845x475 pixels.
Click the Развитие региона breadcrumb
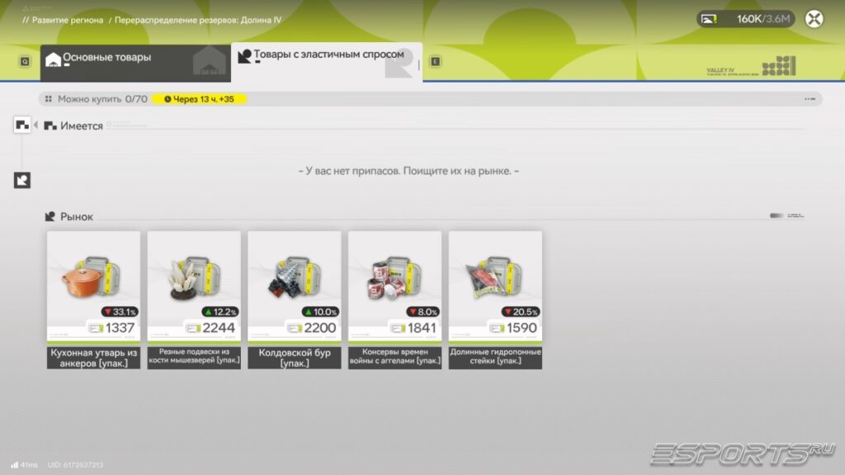click(x=67, y=20)
